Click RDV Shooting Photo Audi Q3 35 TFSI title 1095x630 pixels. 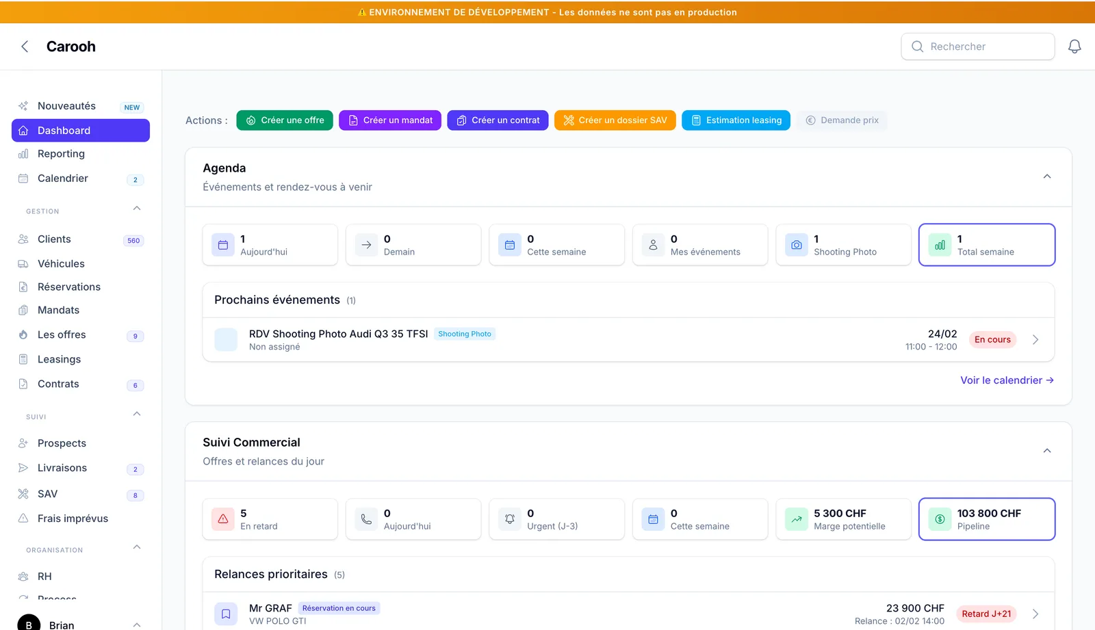pyautogui.click(x=338, y=334)
